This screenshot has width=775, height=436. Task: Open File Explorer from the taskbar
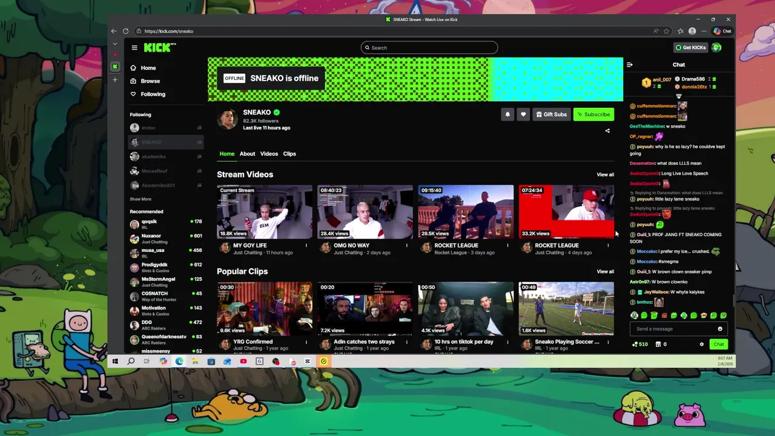tap(195, 362)
